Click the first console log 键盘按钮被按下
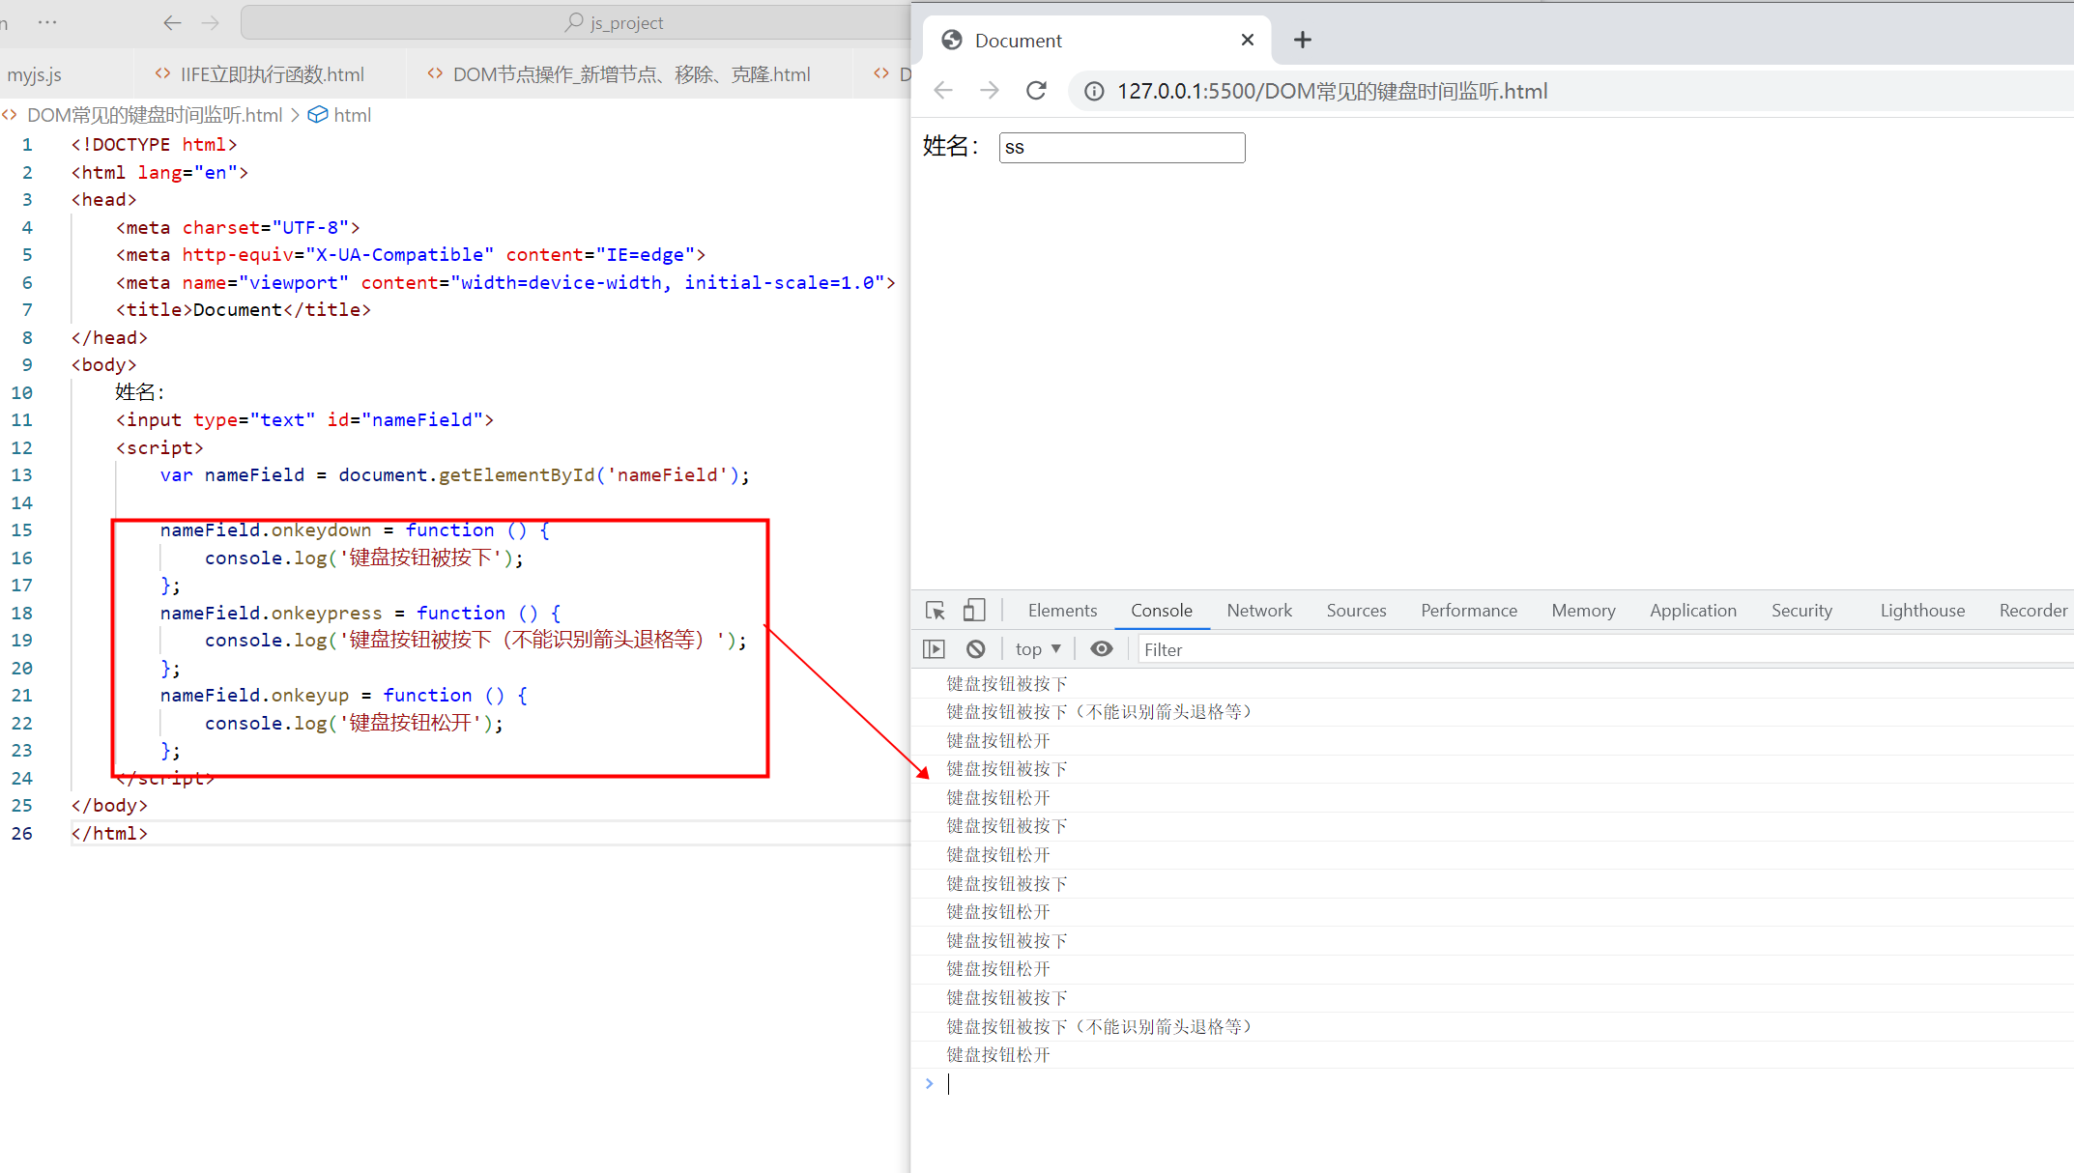 click(1007, 684)
